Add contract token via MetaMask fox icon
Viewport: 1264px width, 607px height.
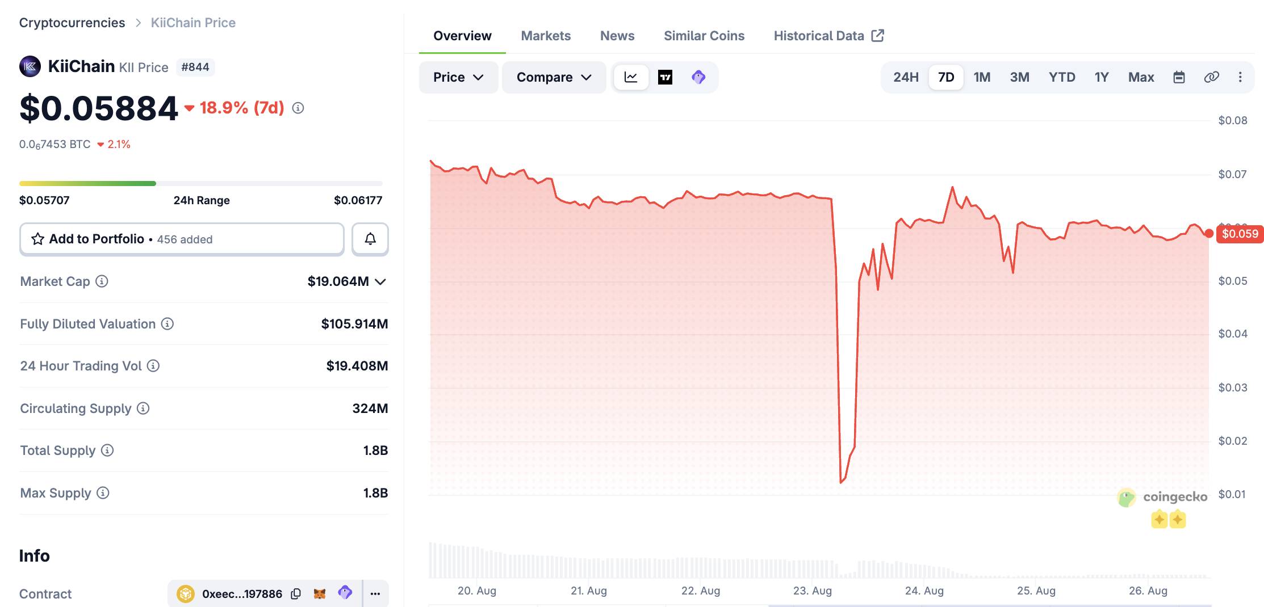pos(320,593)
